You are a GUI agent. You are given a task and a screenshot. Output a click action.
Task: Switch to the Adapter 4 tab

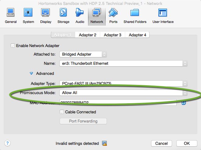(x=137, y=35)
